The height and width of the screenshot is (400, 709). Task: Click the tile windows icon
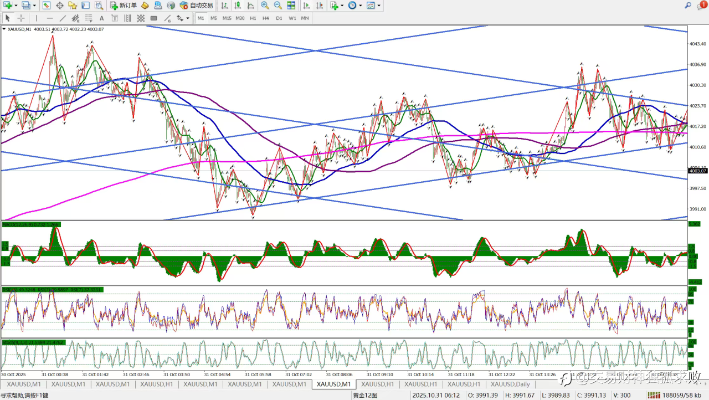pyautogui.click(x=291, y=6)
